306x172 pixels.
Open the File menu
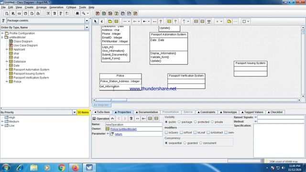coord(3,7)
